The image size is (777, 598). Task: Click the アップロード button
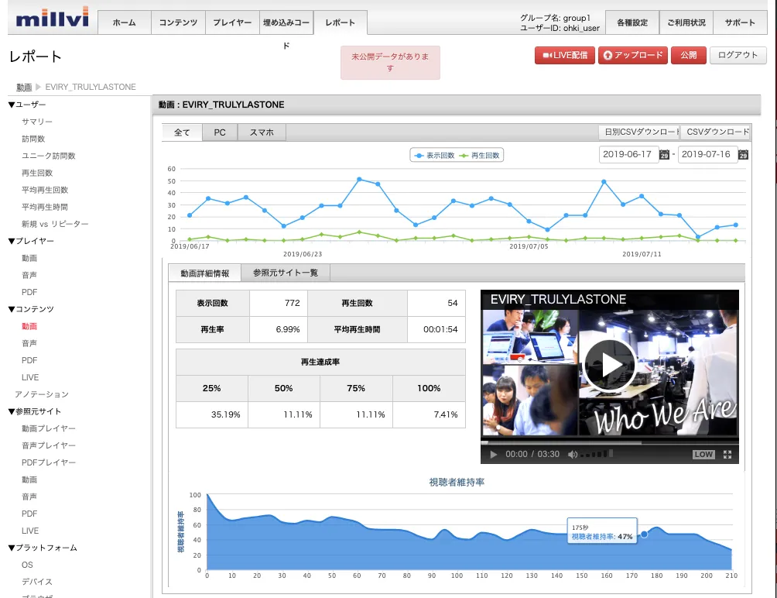coord(632,55)
